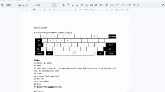Click the Caps key in keyboard image
The image size is (165, 92).
click(x=39, y=45)
